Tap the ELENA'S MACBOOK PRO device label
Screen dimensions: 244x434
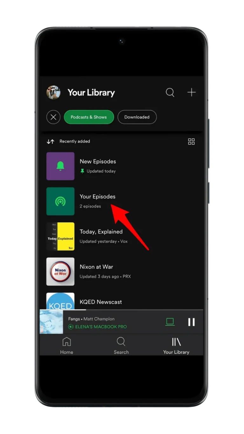tap(101, 327)
